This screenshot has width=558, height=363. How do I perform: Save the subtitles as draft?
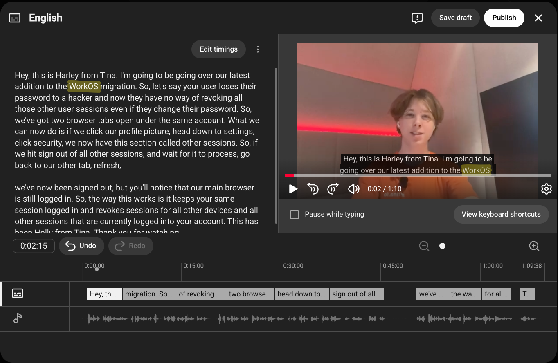point(455,18)
